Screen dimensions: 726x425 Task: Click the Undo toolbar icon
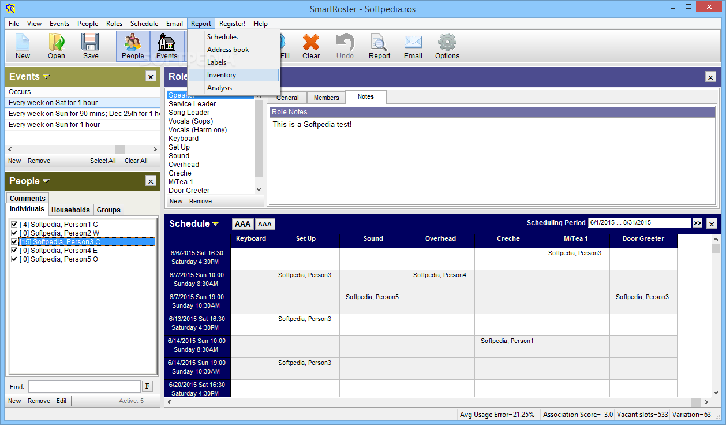pyautogui.click(x=345, y=46)
